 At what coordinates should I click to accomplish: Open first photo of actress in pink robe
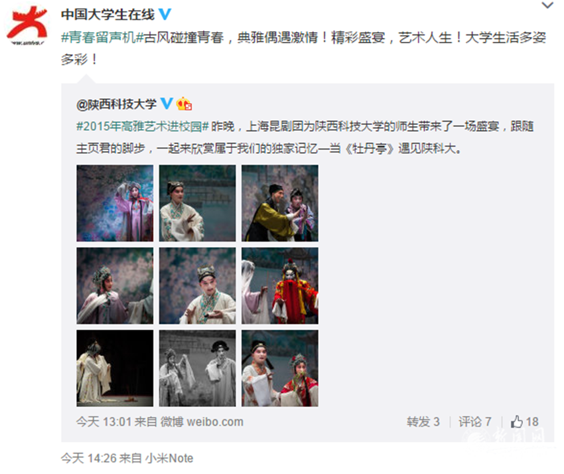115,203
